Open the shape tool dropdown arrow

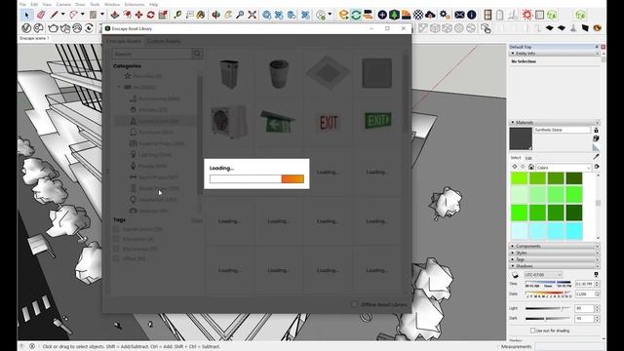coord(102,15)
